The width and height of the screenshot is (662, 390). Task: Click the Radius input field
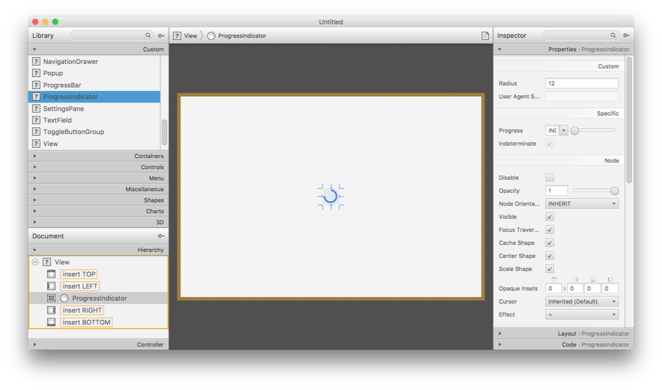pyautogui.click(x=582, y=83)
